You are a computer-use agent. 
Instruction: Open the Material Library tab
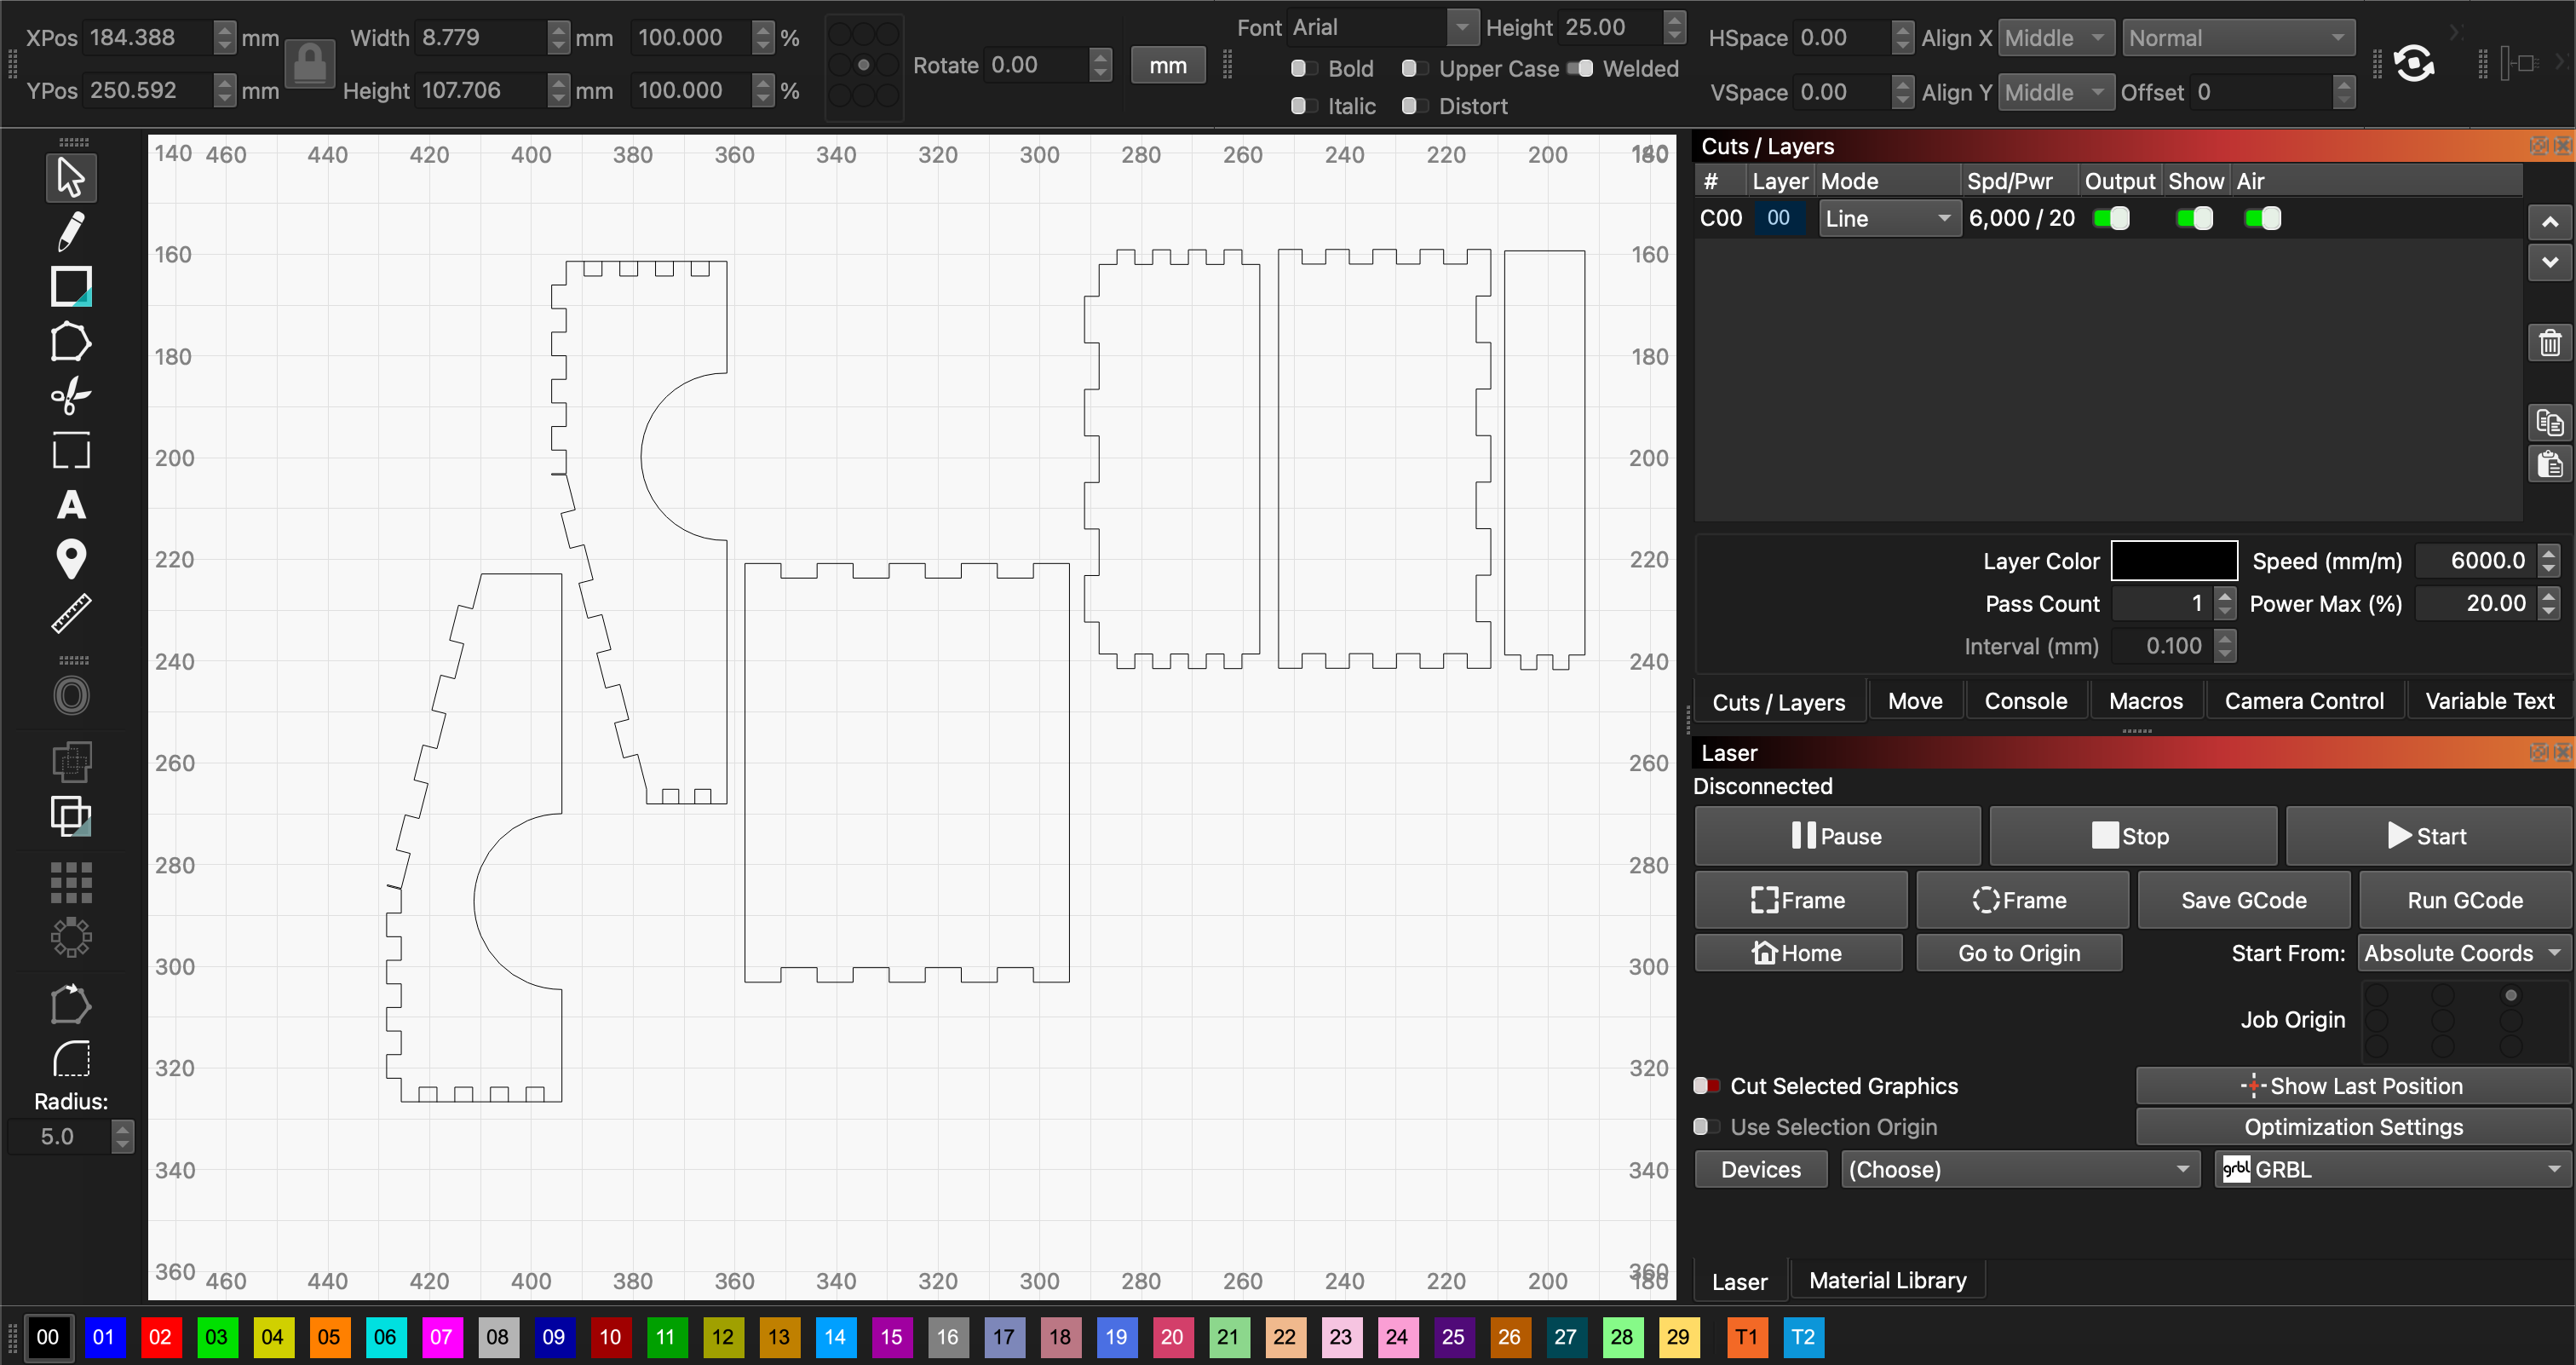coord(1887,1280)
